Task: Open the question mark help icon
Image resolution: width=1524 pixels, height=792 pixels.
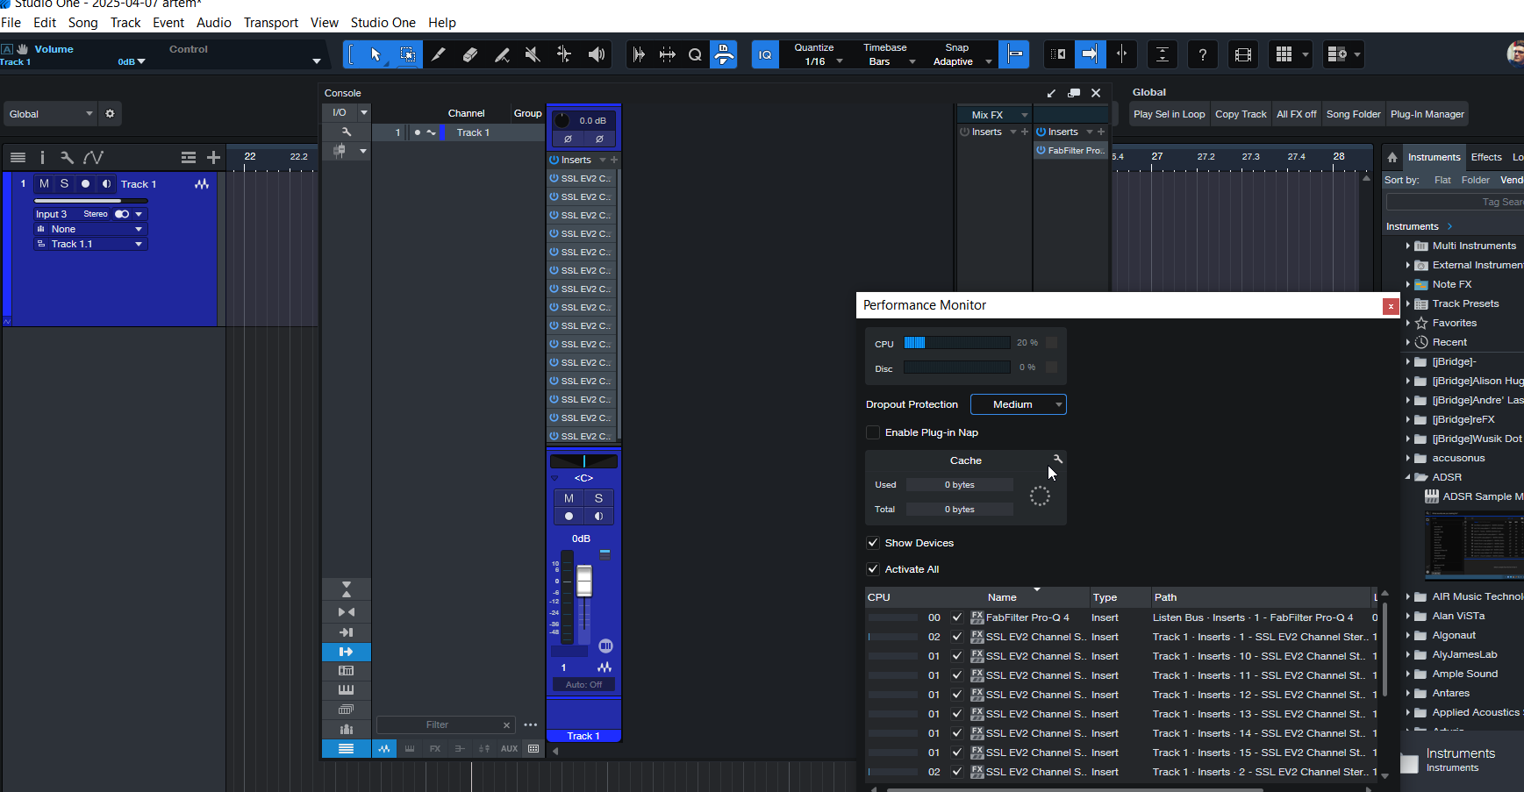Action: click(x=1202, y=54)
